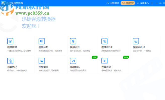Open the 视频合并 video merge icon
This screenshot has height=100, width=165.
[x=73, y=41]
